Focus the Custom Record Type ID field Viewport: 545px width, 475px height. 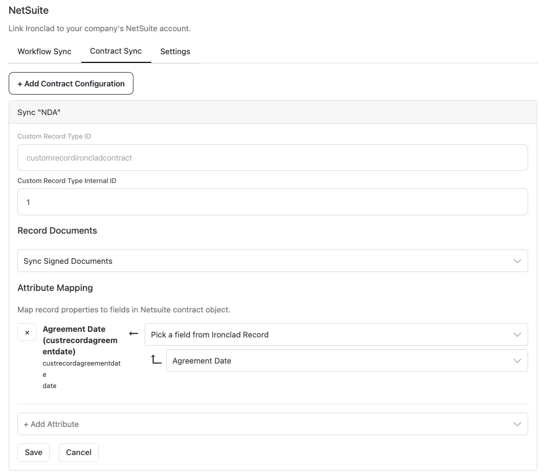(273, 157)
